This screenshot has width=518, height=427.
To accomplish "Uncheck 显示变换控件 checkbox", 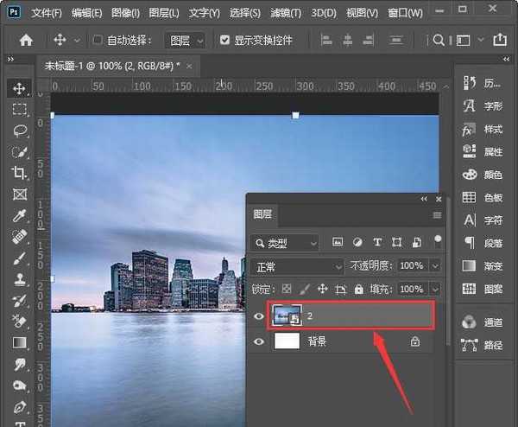I will 225,40.
